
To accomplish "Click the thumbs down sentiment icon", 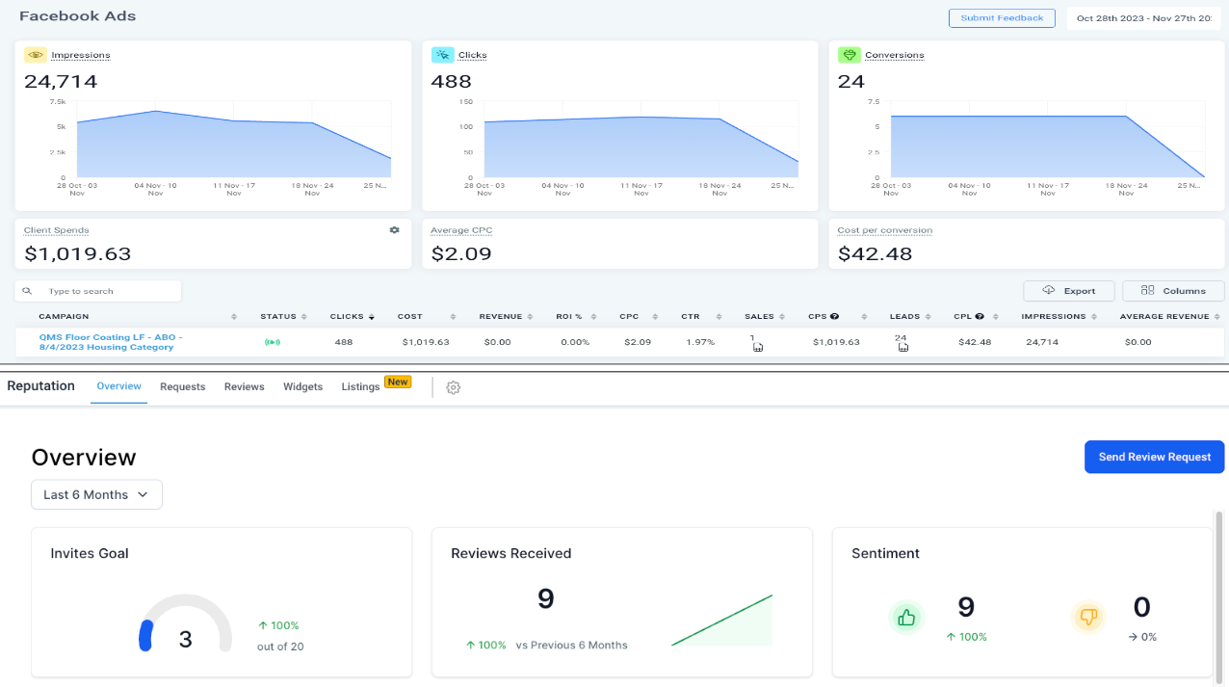I will point(1088,617).
